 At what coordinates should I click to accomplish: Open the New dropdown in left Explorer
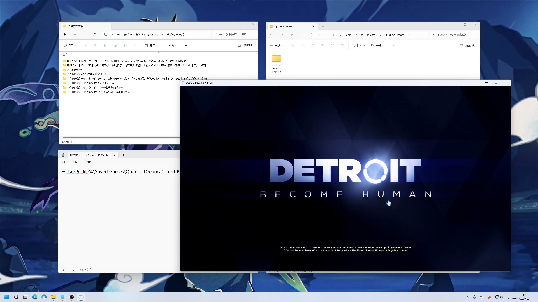click(70, 45)
